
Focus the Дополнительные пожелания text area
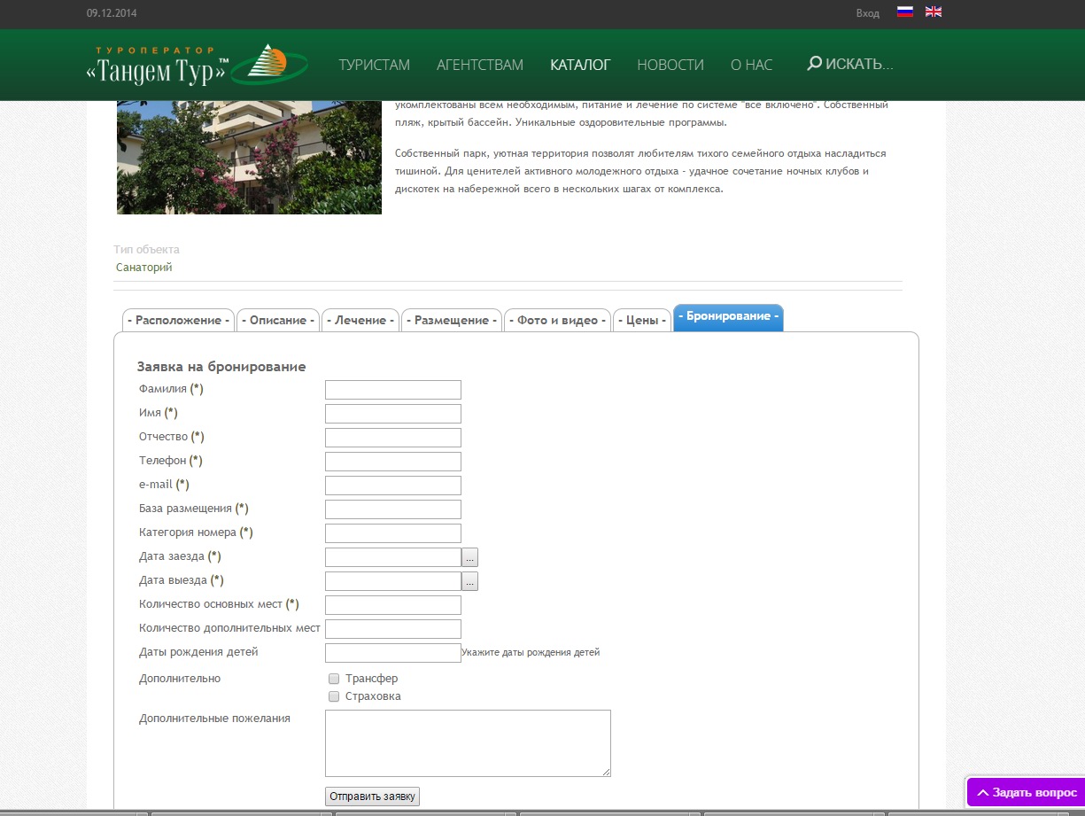[x=468, y=742]
